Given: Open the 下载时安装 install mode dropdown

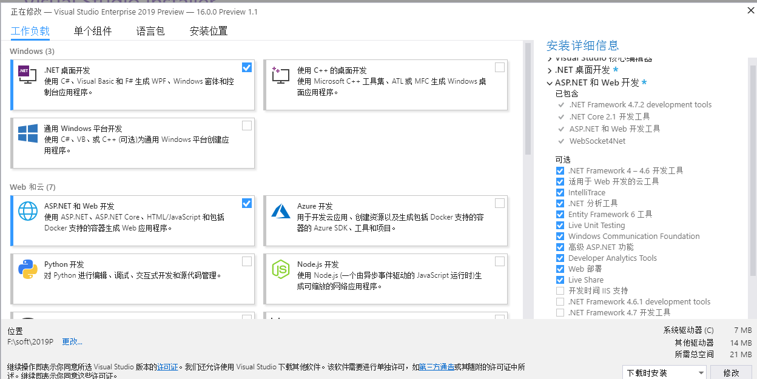Looking at the screenshot, I should tap(665, 373).
